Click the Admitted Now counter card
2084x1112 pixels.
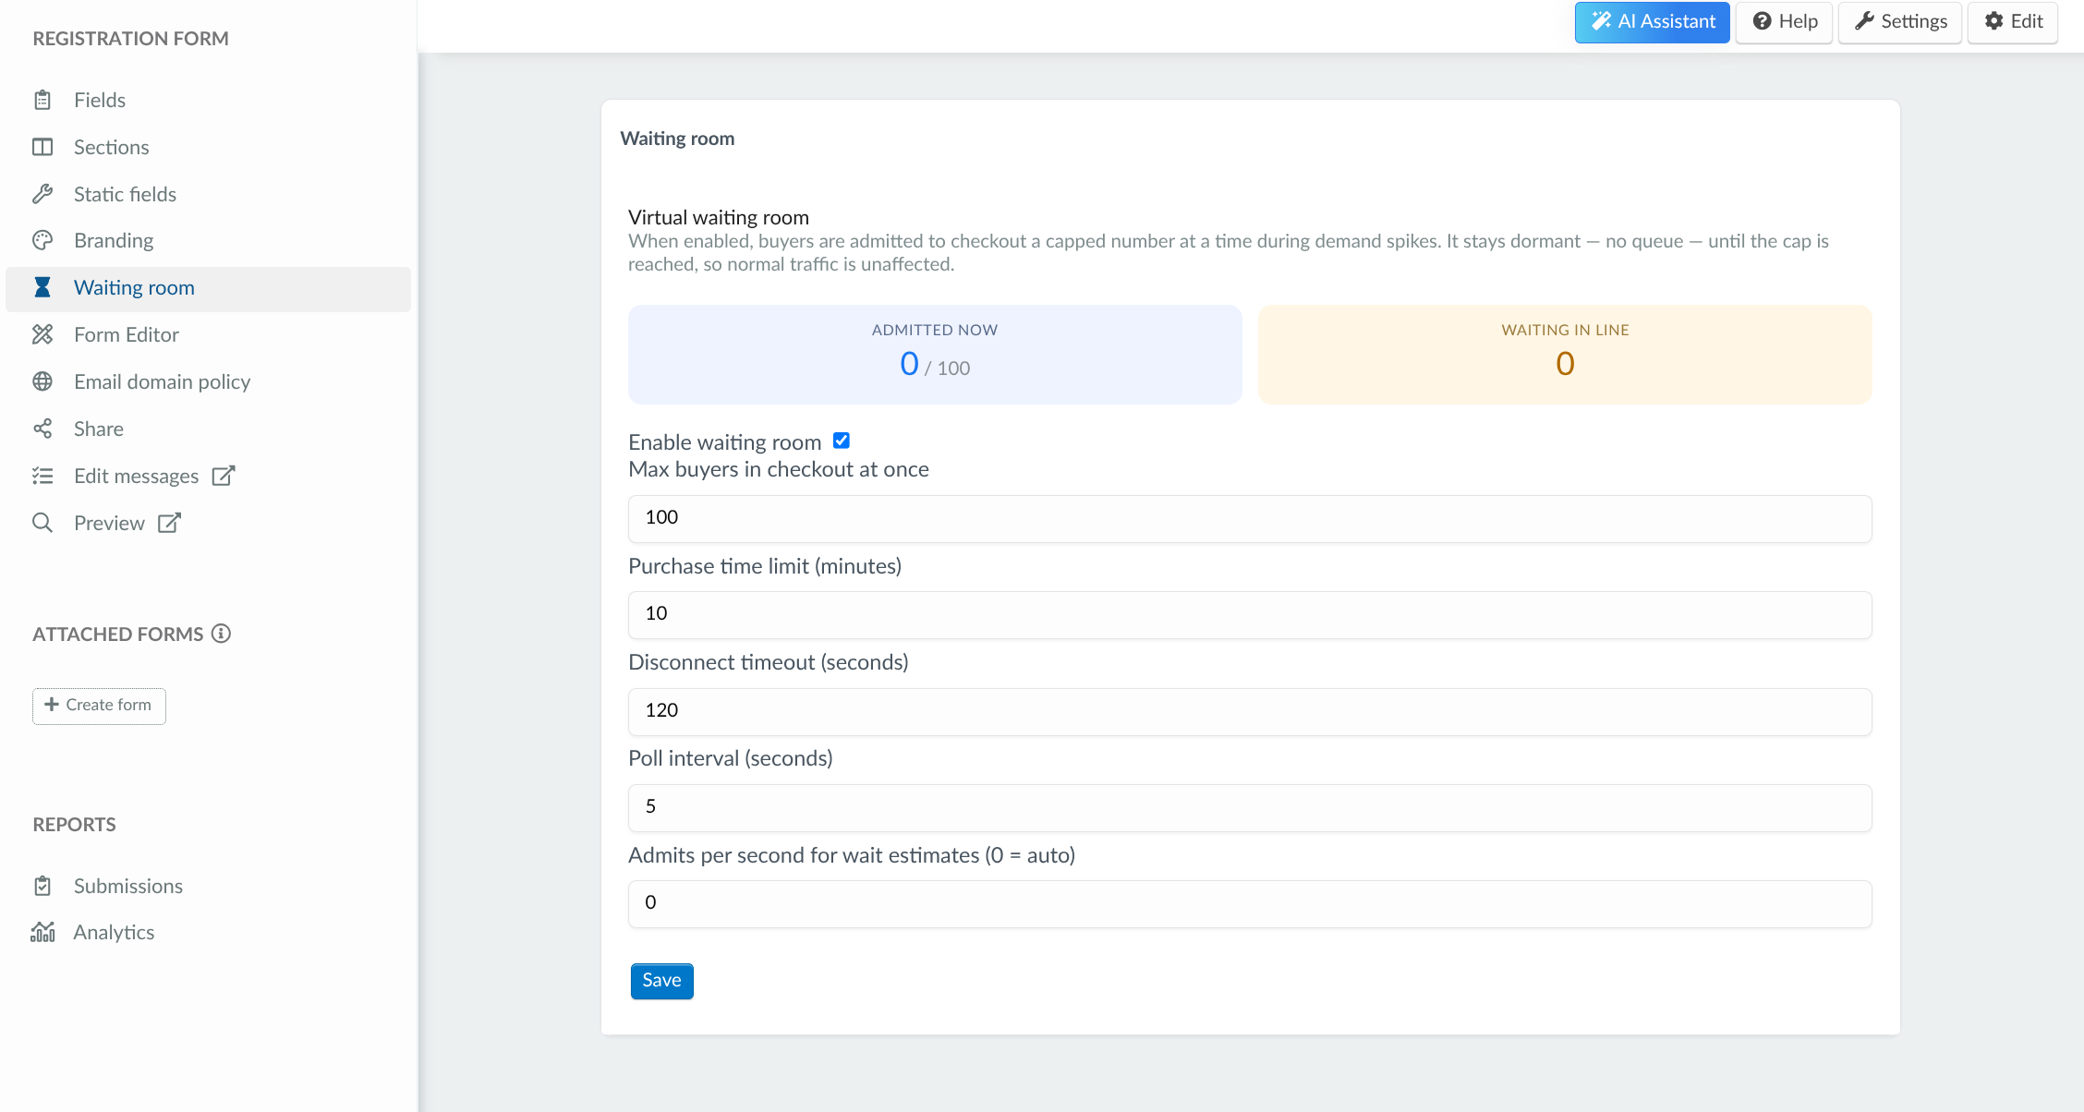[x=935, y=355]
